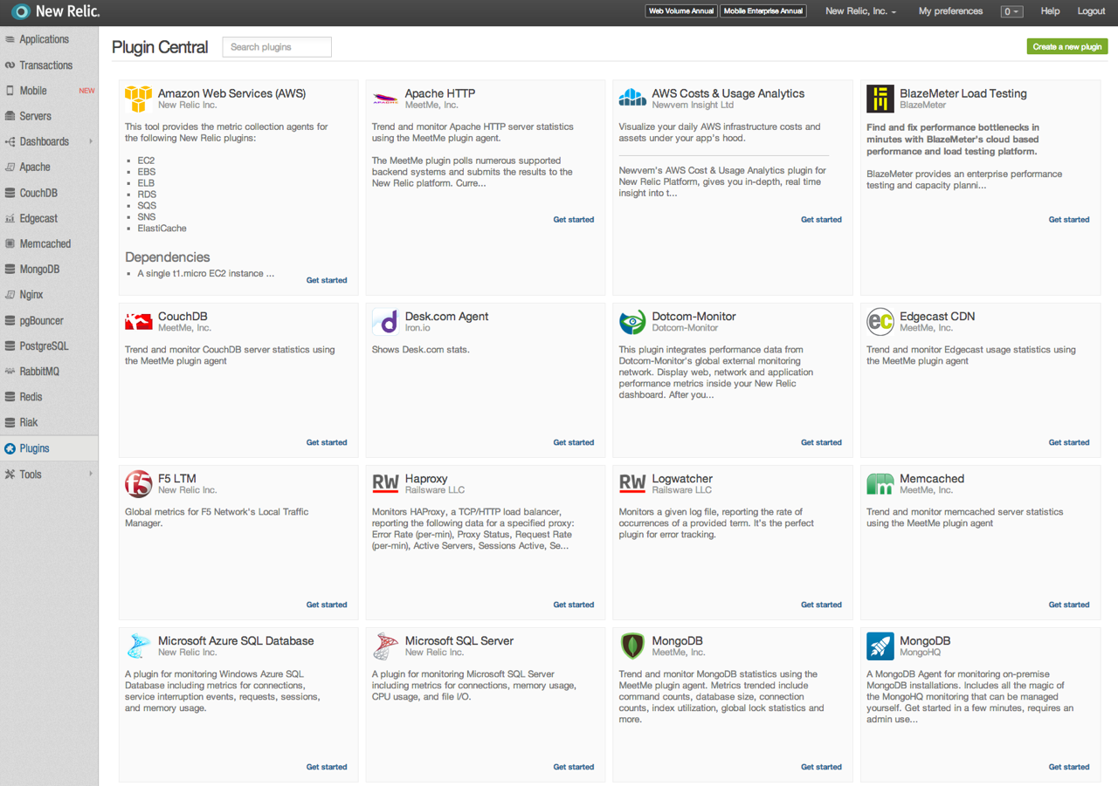The height and width of the screenshot is (786, 1118).
Task: Click the F5 LTM plugin title
Action: (177, 478)
